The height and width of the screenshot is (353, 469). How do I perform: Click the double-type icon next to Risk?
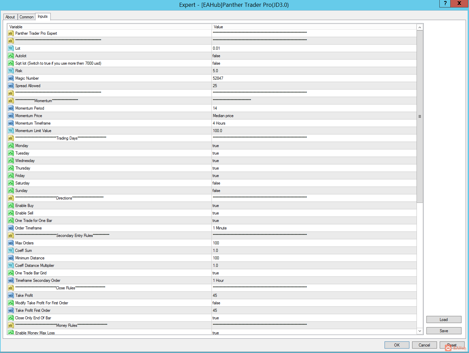[11, 71]
